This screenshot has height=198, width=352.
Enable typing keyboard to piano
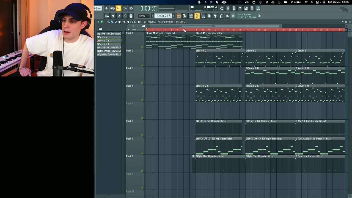click(x=107, y=16)
